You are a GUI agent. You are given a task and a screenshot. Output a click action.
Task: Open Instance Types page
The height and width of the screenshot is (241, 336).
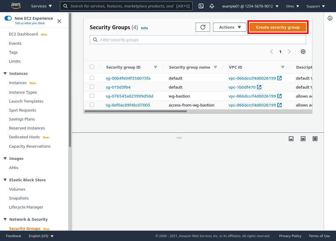tap(23, 92)
